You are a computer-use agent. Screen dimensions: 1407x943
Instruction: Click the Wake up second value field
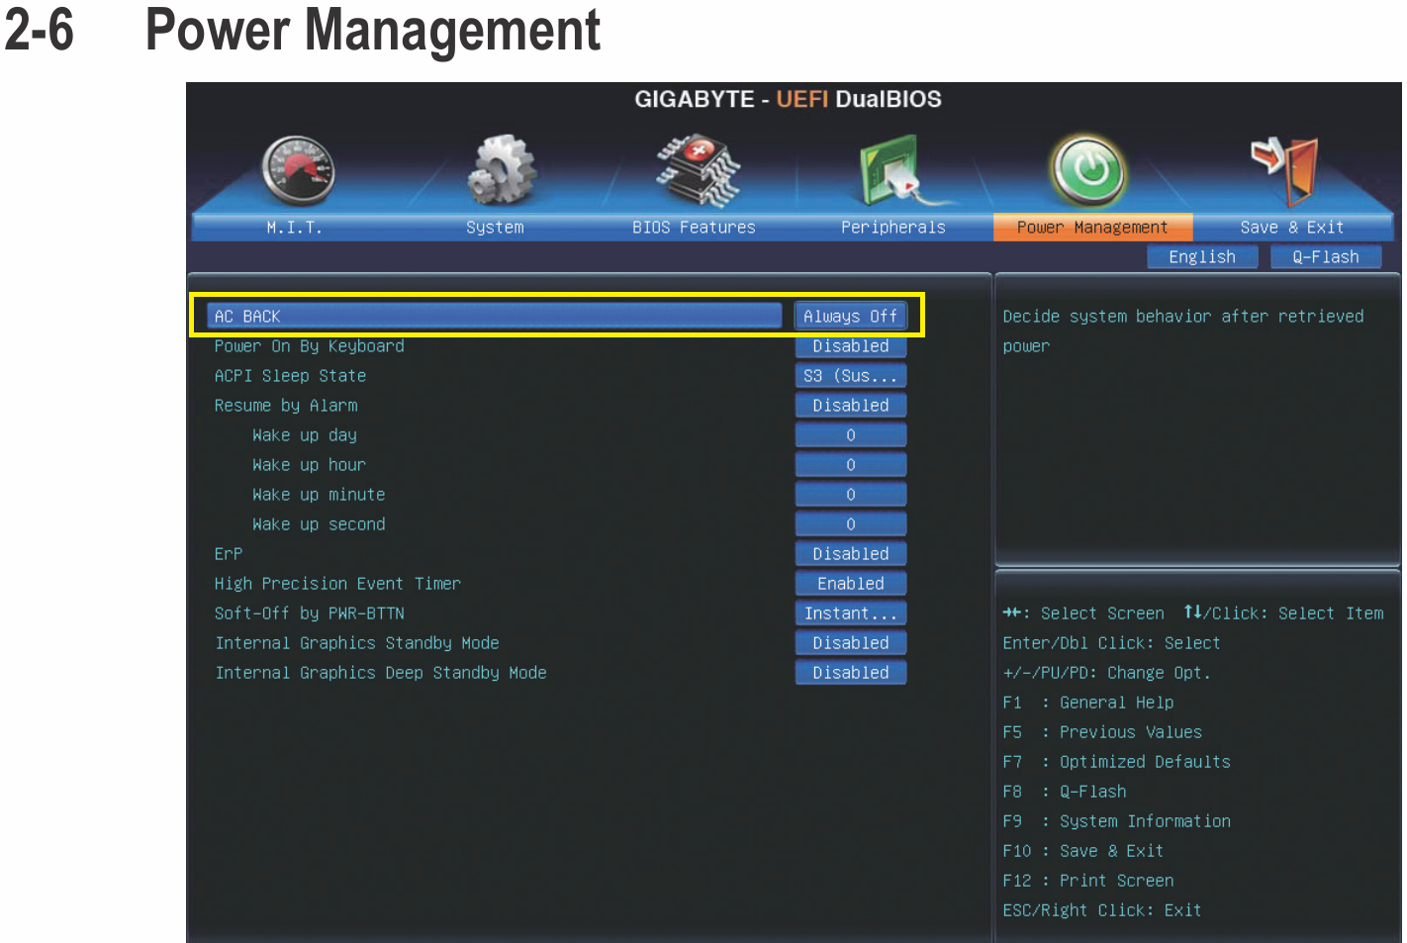(851, 524)
